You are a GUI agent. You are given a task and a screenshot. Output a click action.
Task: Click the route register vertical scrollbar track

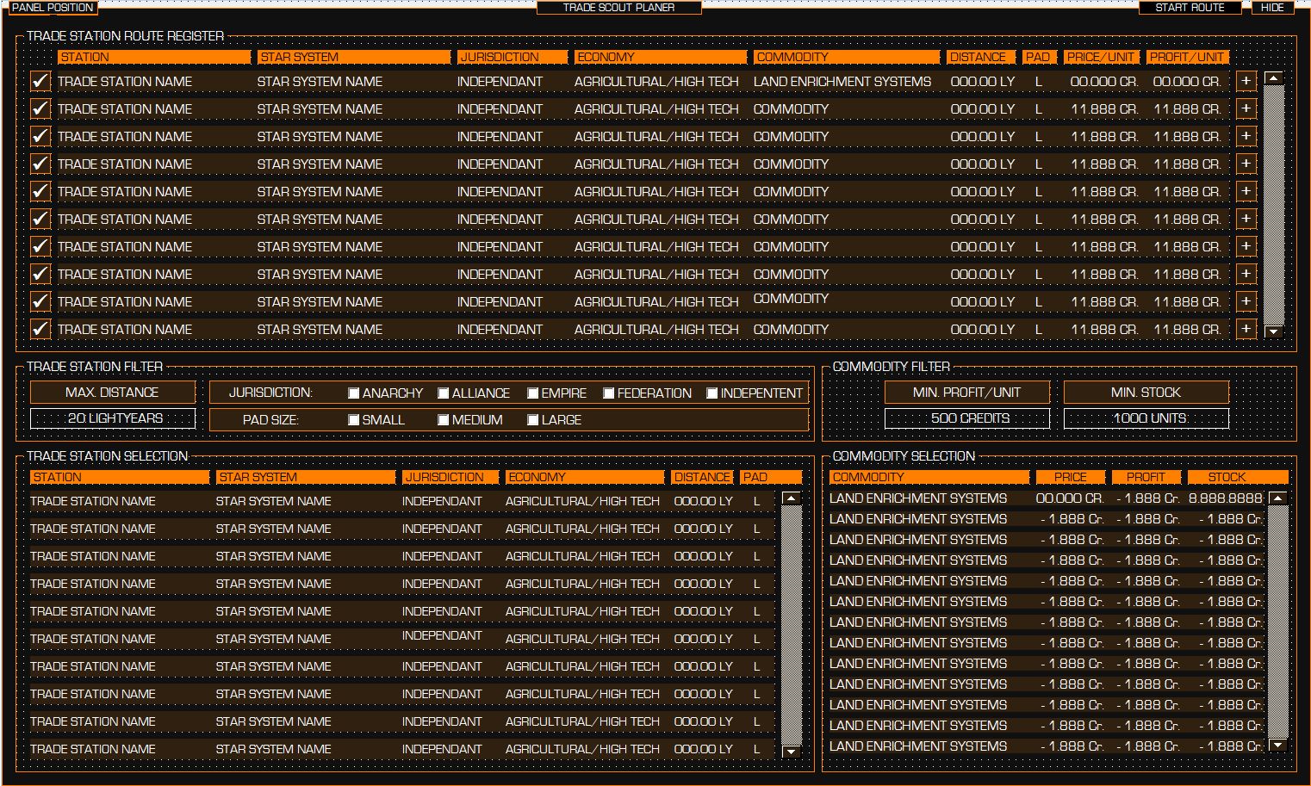point(1273,205)
